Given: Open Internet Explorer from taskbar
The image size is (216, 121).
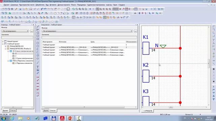Looking at the screenshot, I should [12, 118].
